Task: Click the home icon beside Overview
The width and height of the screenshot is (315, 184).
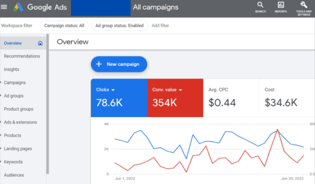Action: (40, 43)
